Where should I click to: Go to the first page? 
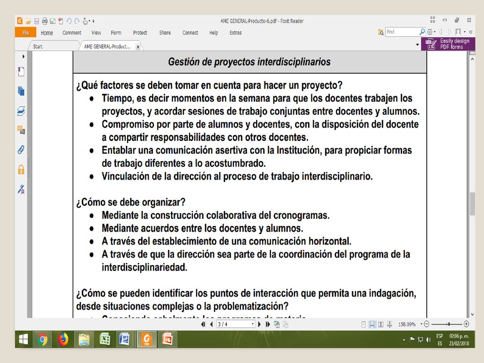203,324
